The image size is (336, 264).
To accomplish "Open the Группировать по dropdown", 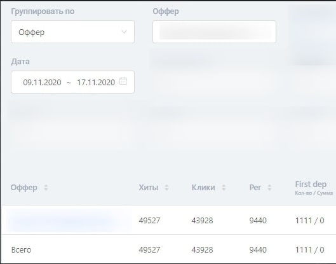I will tap(72, 32).
